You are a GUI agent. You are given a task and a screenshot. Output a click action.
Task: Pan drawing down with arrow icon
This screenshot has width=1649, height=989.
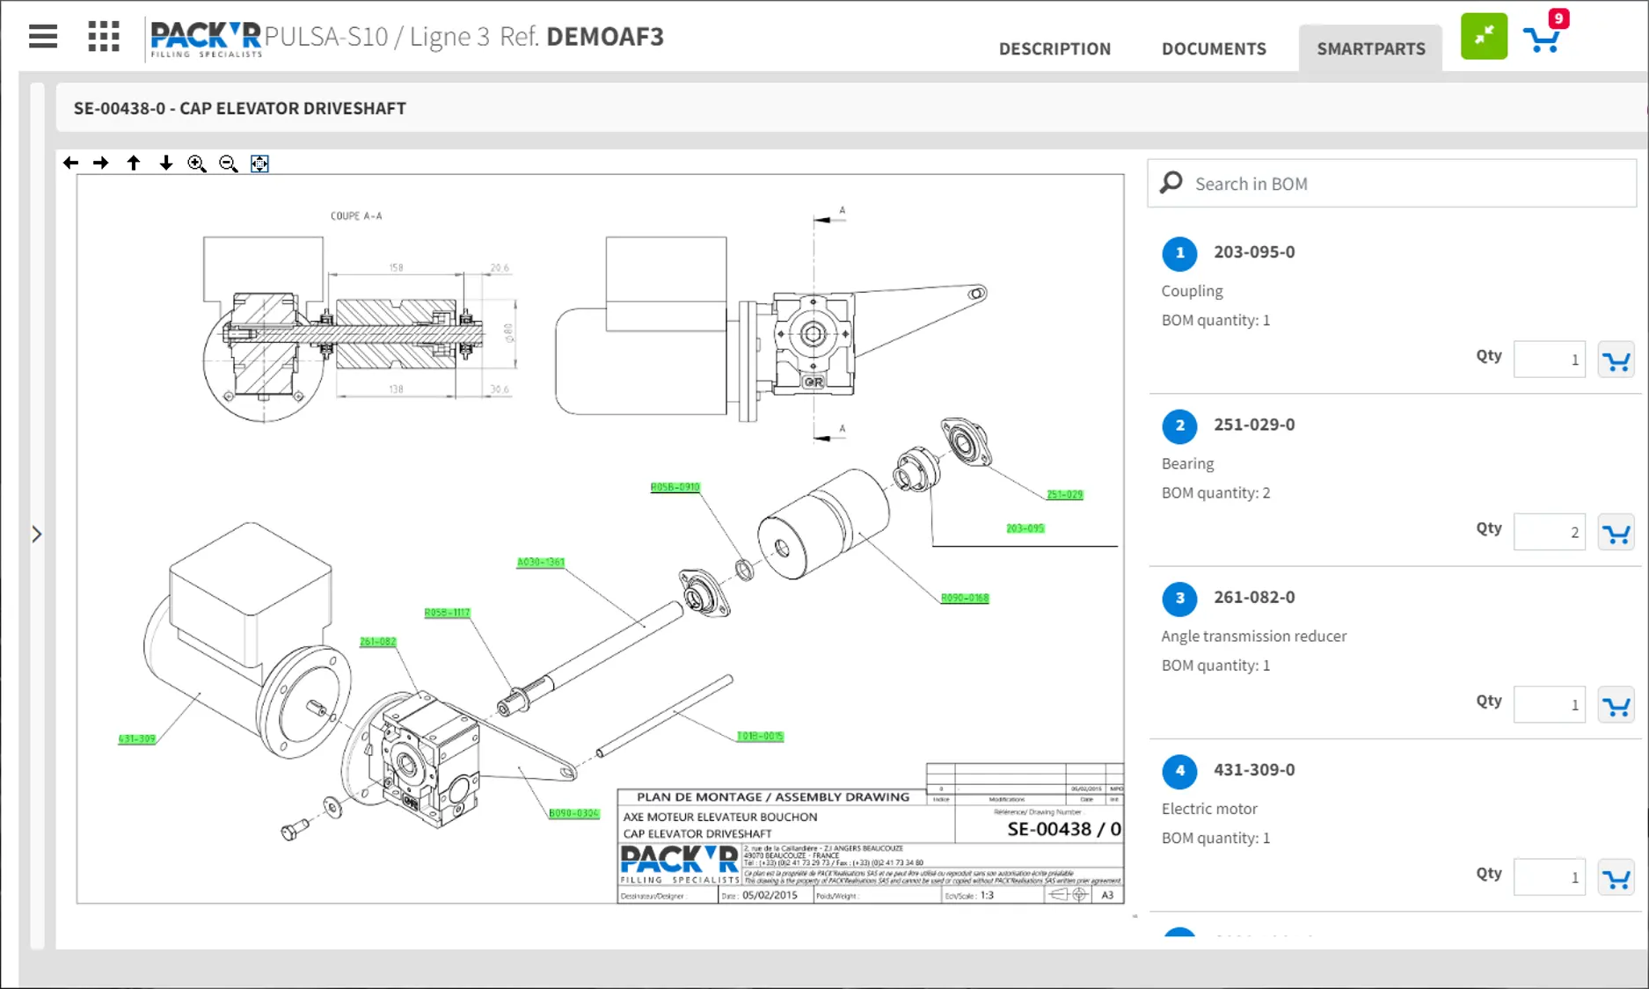pyautogui.click(x=165, y=164)
